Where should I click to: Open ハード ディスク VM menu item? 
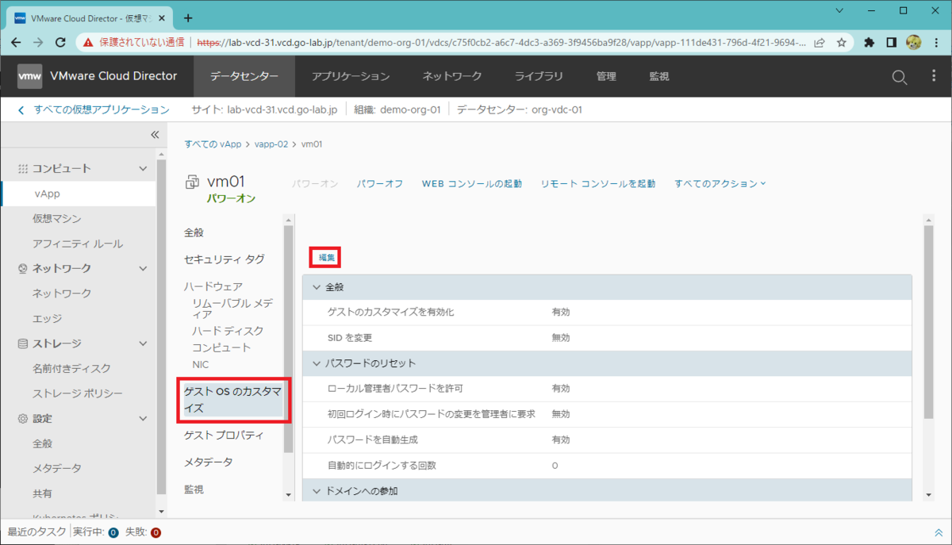(228, 331)
